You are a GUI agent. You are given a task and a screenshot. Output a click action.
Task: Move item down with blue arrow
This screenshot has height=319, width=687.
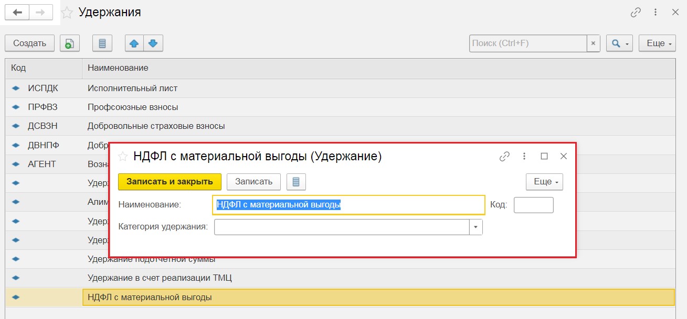coord(153,43)
